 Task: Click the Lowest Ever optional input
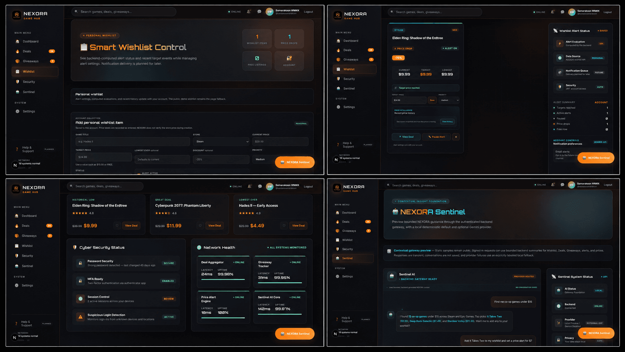pyautogui.click(x=162, y=159)
